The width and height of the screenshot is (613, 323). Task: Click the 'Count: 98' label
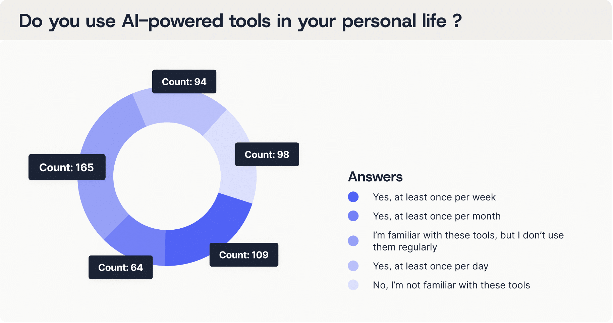coord(267,154)
